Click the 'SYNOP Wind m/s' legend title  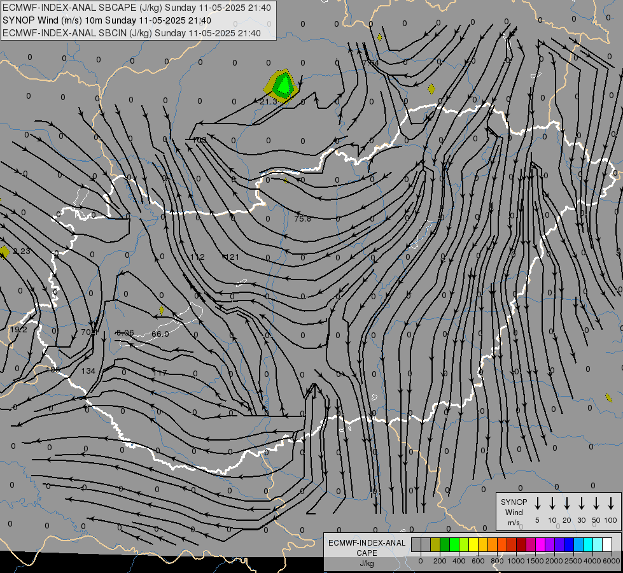coord(514,512)
